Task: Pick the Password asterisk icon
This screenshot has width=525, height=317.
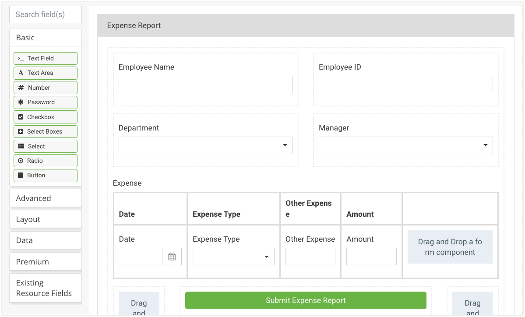Action: (x=21, y=102)
